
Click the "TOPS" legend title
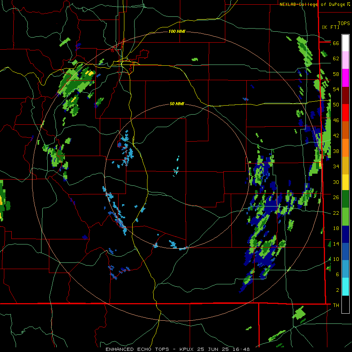pyautogui.click(x=344, y=23)
